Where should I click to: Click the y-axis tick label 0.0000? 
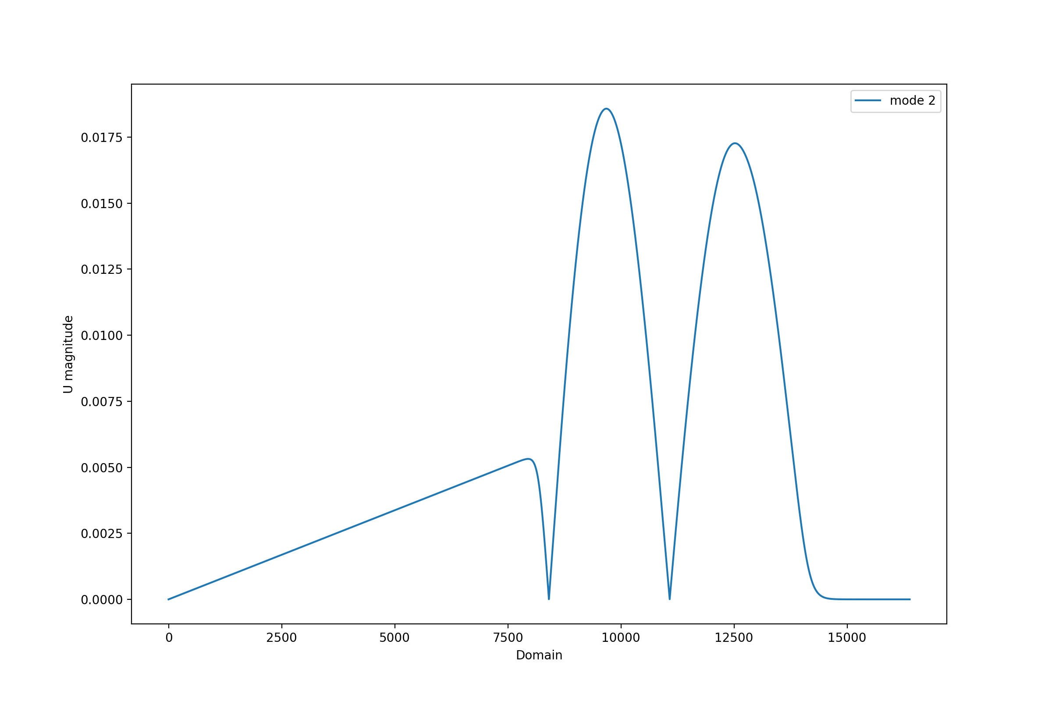coord(102,600)
